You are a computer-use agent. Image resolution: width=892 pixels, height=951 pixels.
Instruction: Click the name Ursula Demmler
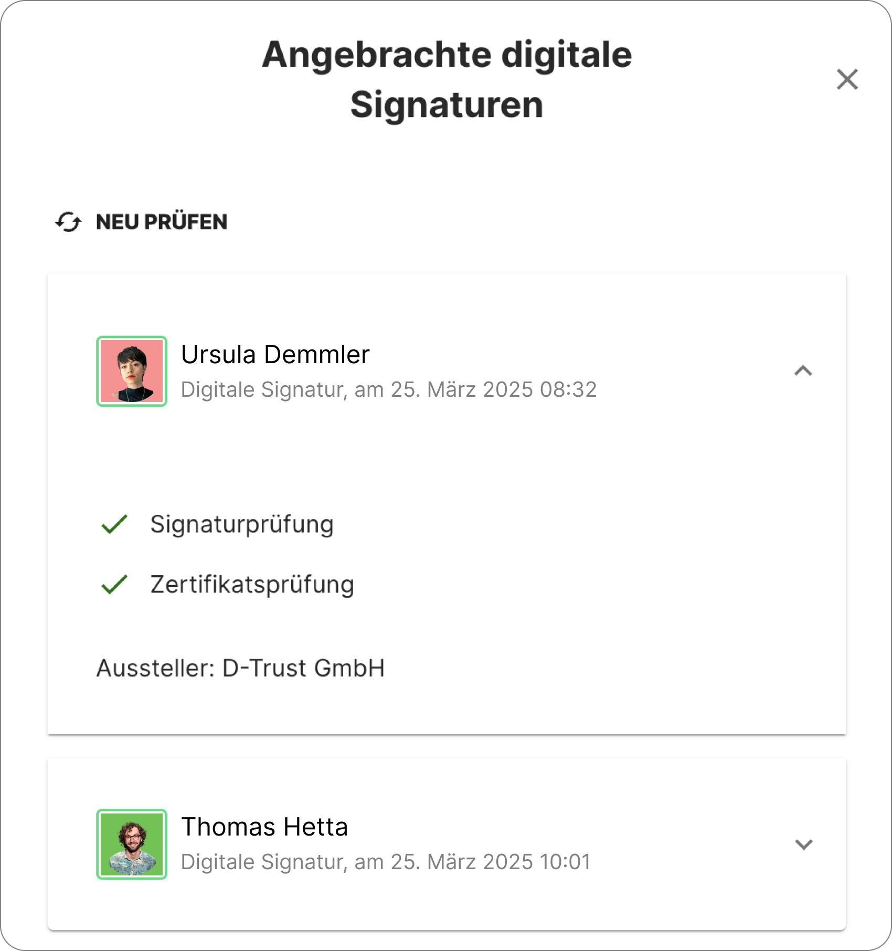(x=275, y=354)
